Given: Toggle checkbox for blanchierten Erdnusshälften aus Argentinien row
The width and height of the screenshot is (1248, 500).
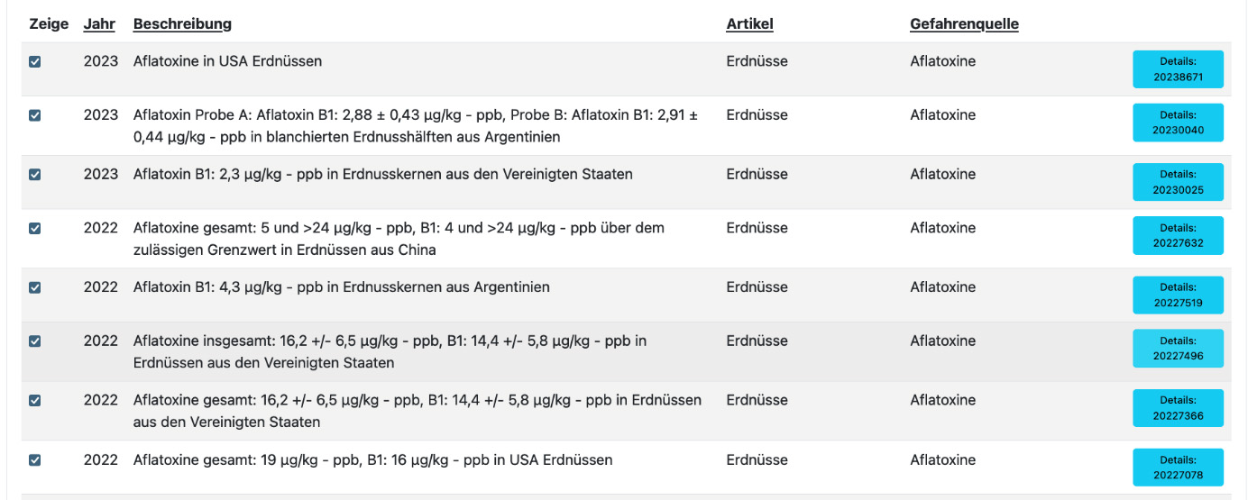Looking at the screenshot, I should click(x=35, y=116).
